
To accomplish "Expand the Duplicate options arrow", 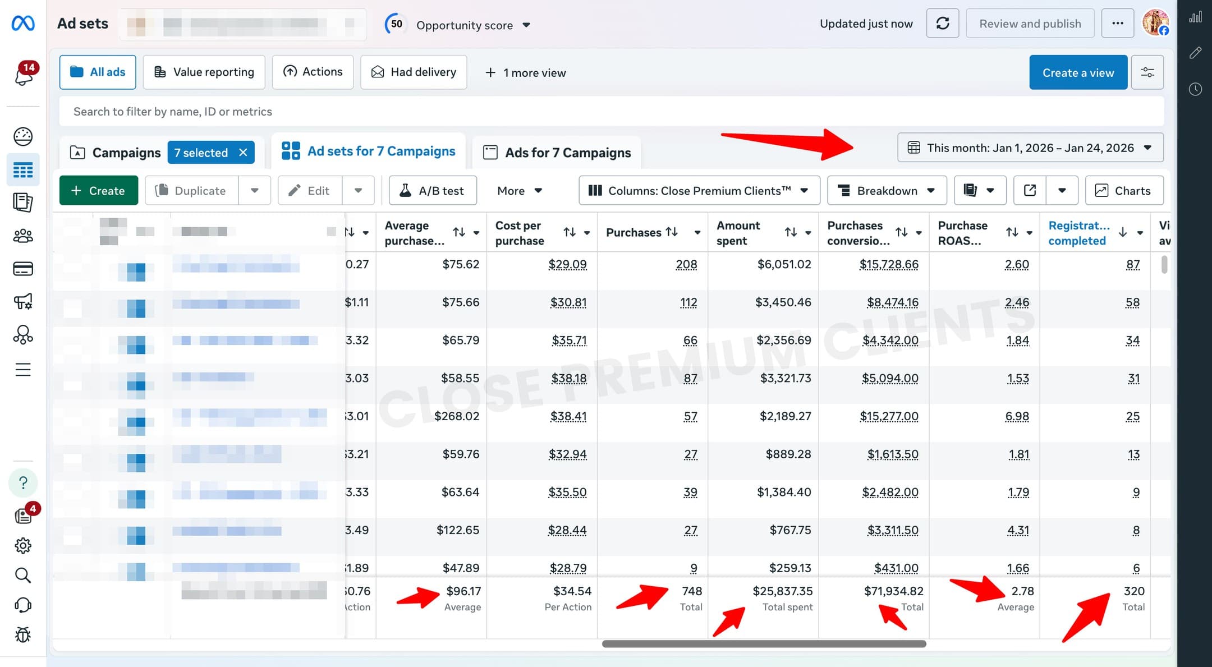I will (255, 191).
